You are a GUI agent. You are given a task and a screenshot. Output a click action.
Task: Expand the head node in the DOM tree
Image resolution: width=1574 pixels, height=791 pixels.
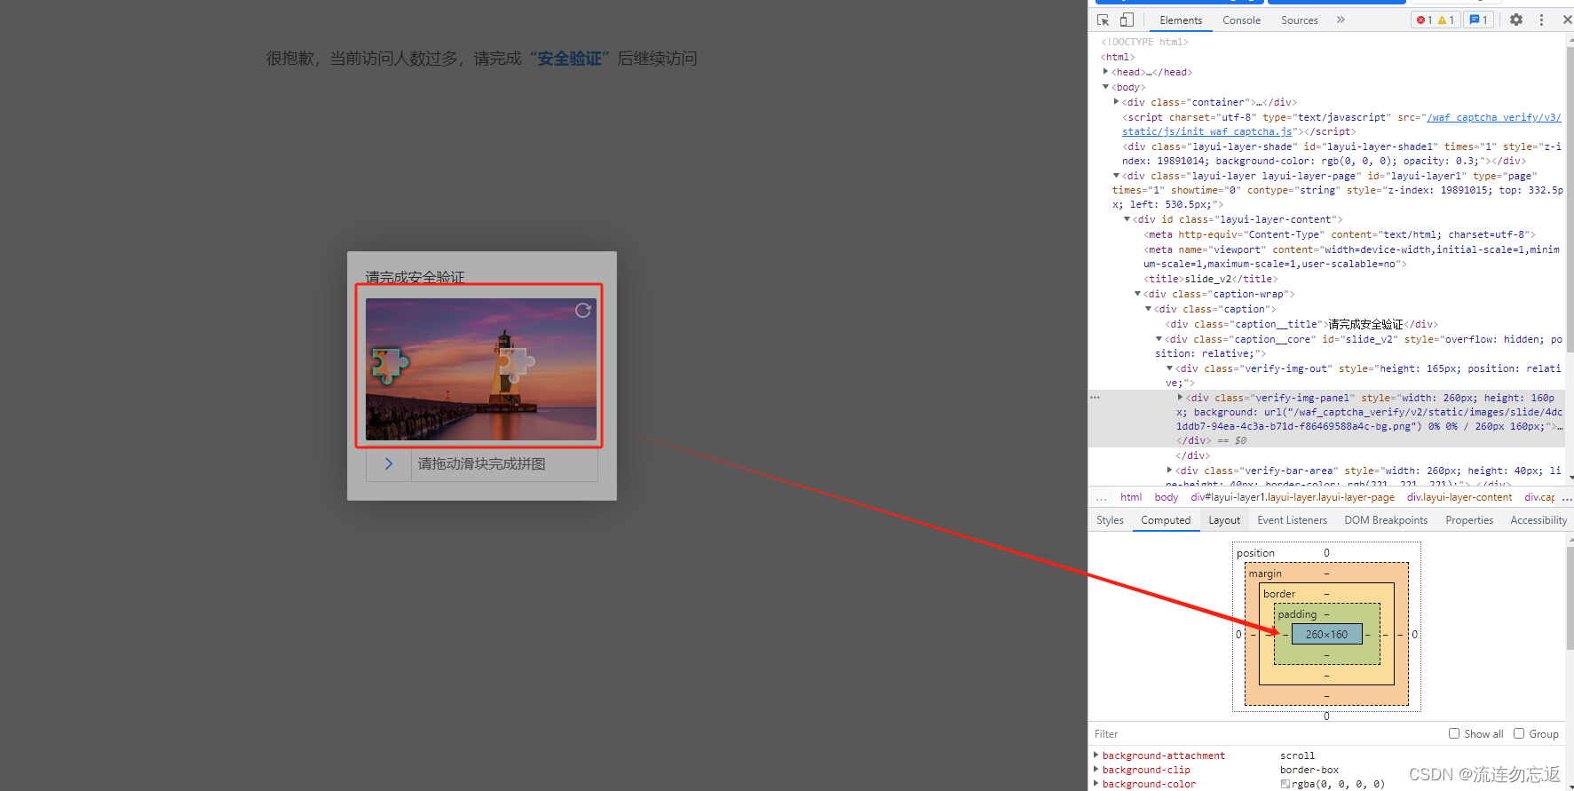(x=1105, y=72)
